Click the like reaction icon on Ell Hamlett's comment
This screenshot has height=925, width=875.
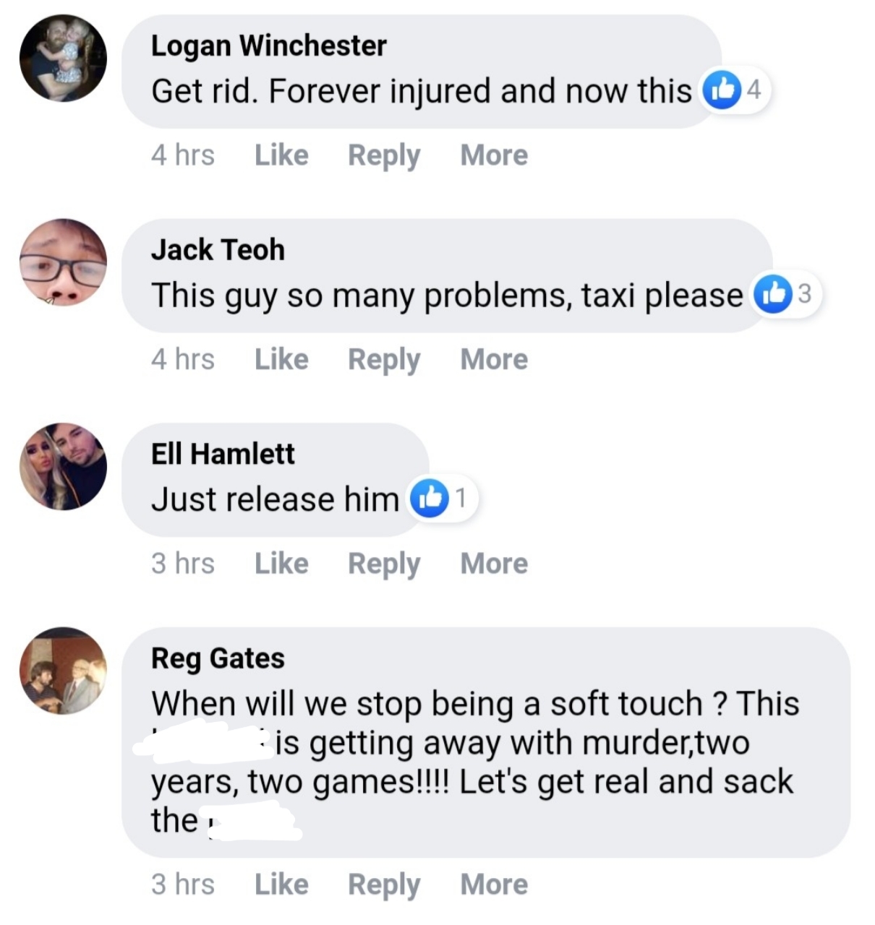click(429, 499)
